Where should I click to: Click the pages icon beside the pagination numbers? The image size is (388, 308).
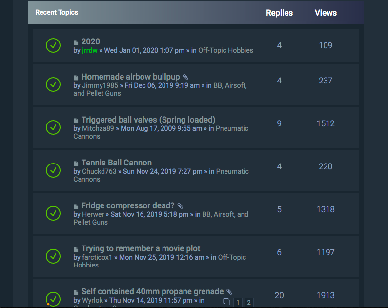pos(226,302)
